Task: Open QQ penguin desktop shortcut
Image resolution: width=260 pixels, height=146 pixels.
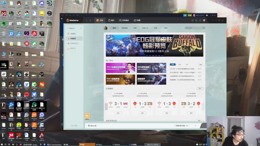Action: pyautogui.click(x=19, y=4)
